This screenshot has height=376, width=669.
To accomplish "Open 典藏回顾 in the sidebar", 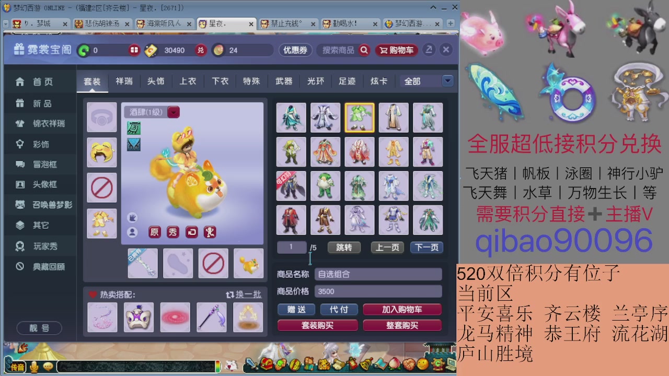I will [x=42, y=266].
